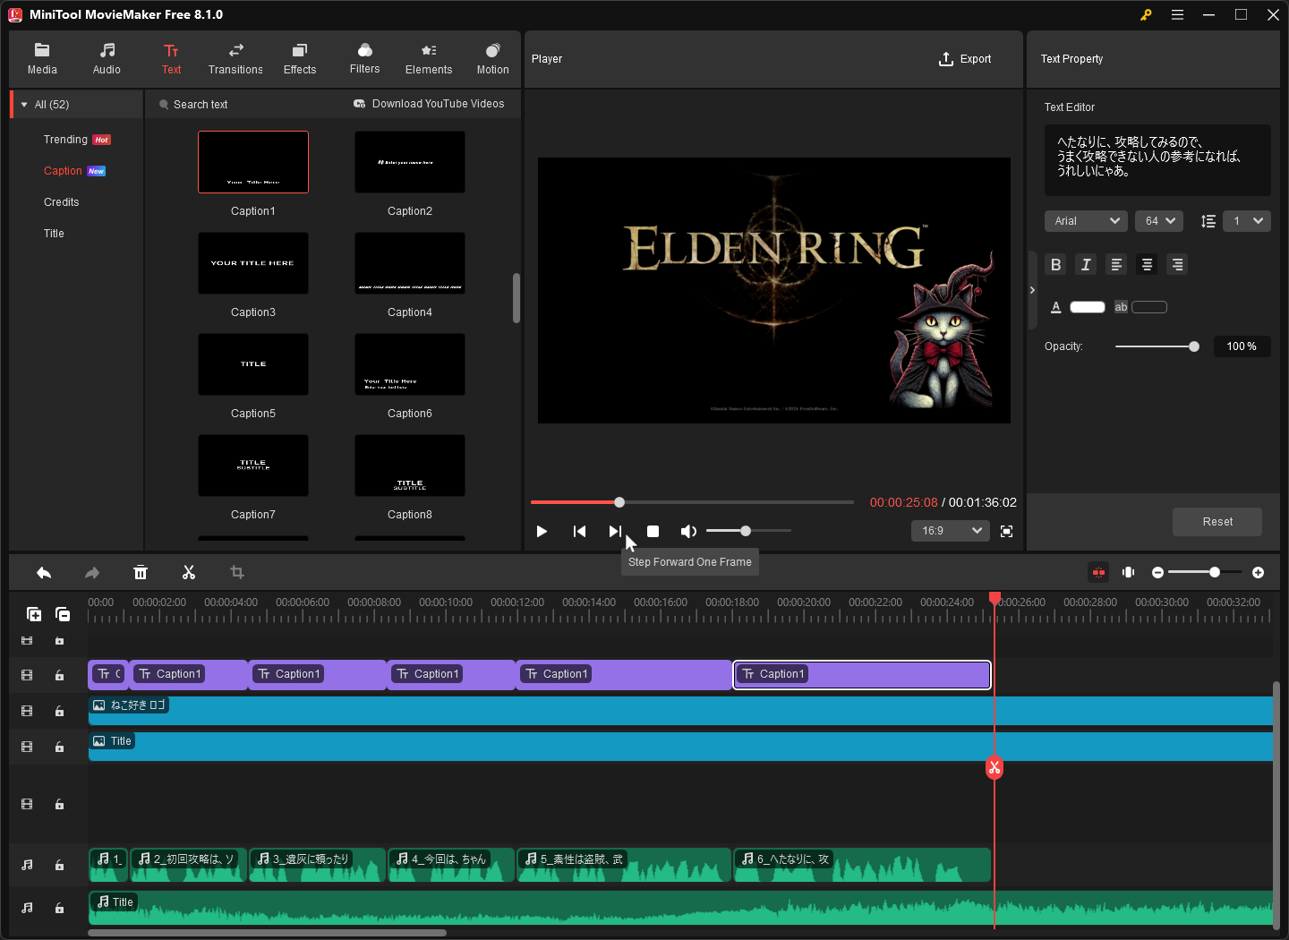The height and width of the screenshot is (940, 1289).
Task: Click the Play button in player
Action: [x=542, y=532]
